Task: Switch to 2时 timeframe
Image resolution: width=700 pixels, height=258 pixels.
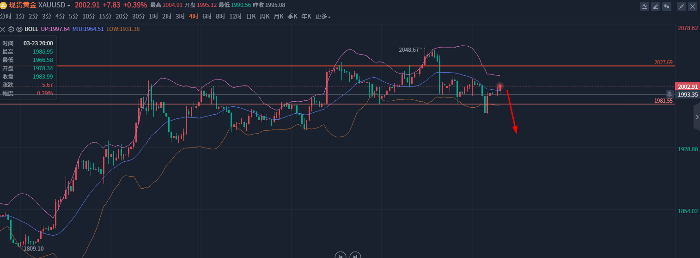Action: click(x=167, y=17)
